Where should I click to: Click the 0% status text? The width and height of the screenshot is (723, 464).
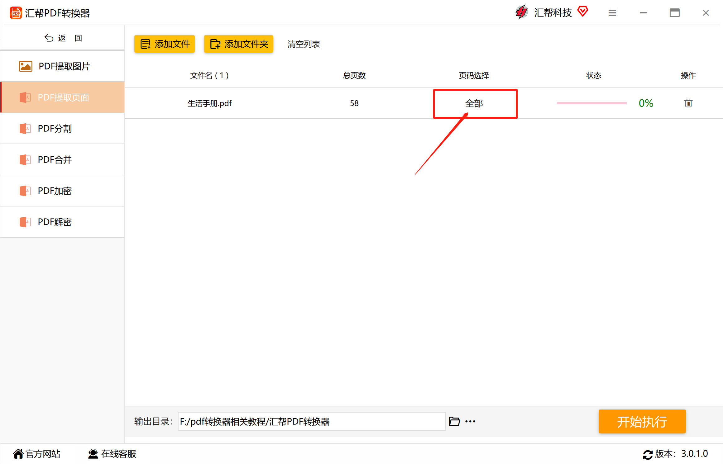tap(646, 103)
